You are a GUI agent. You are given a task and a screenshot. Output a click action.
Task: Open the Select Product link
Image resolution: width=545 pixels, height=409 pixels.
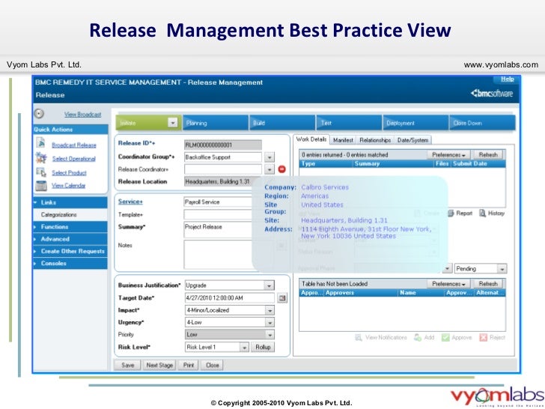pos(69,172)
